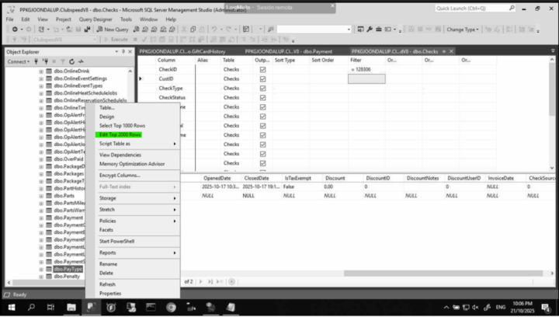Toggle Output checkbox on the CustID row
Viewport: 559px width, 317px height.
(262, 78)
